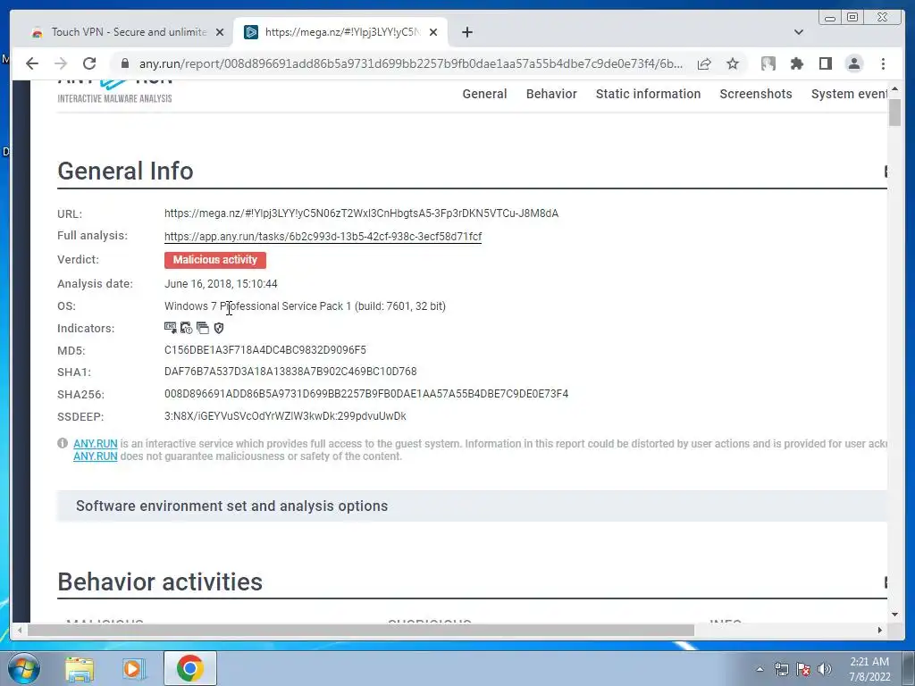Open the network tray icon

click(781, 669)
